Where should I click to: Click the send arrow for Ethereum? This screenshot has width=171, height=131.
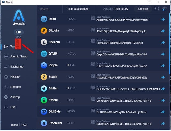[163, 124]
